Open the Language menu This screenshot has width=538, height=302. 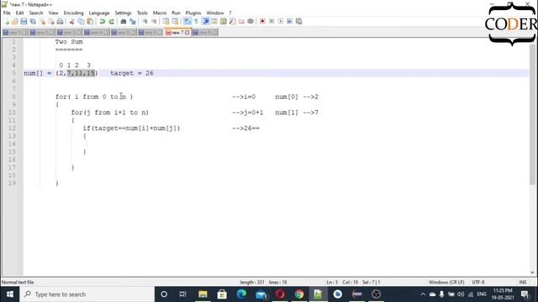point(99,13)
